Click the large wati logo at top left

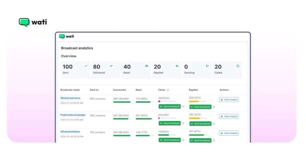(33, 22)
